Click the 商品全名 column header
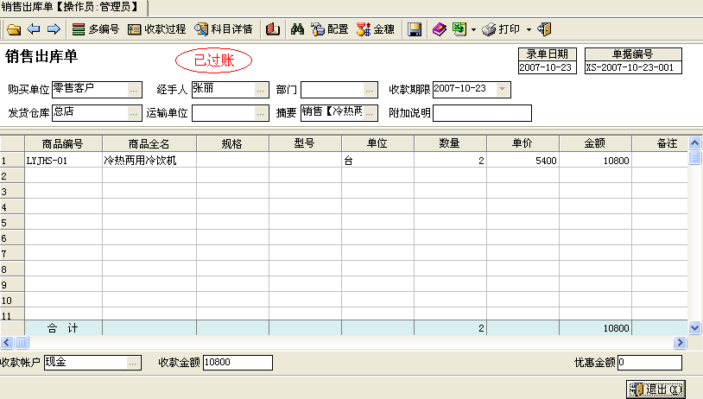This screenshot has width=703, height=399. [149, 143]
